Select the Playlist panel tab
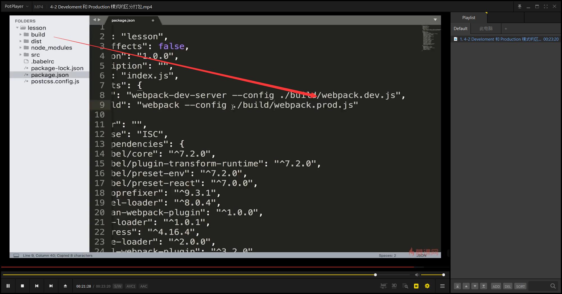Screen dimensions: 562x294 469,17
